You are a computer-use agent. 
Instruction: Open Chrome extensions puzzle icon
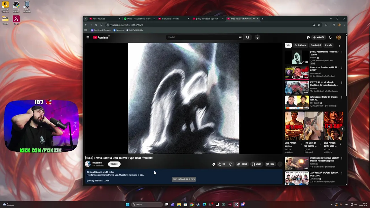point(326,25)
